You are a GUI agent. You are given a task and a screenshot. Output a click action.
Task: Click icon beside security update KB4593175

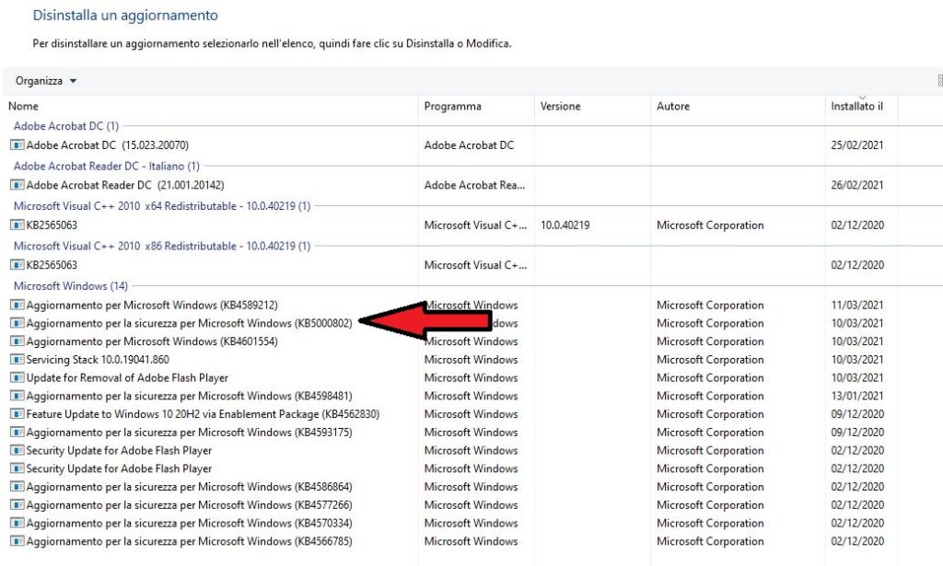[17, 433]
